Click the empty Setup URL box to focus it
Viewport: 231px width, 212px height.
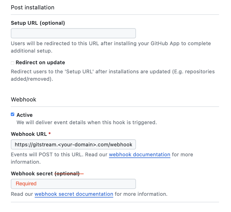click(x=73, y=33)
